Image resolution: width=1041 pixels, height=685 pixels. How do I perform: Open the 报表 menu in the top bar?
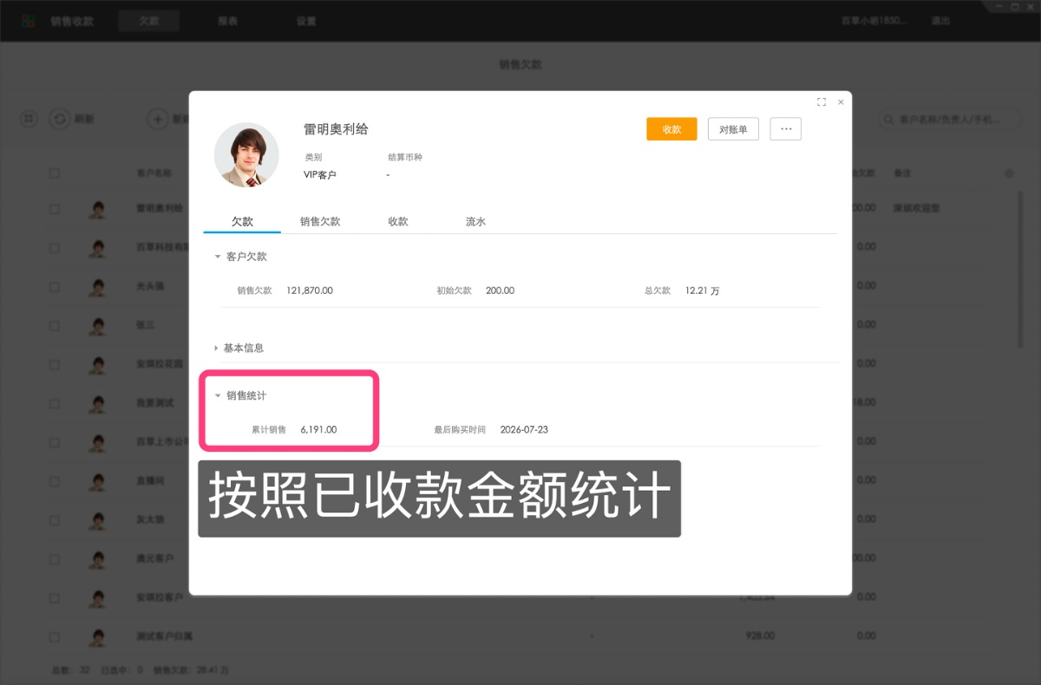pyautogui.click(x=228, y=21)
